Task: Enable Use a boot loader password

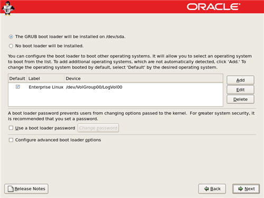Action: 11,128
